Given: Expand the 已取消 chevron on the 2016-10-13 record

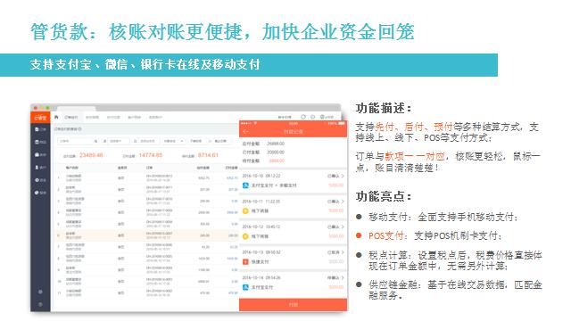Looking at the screenshot, I should (343, 252).
